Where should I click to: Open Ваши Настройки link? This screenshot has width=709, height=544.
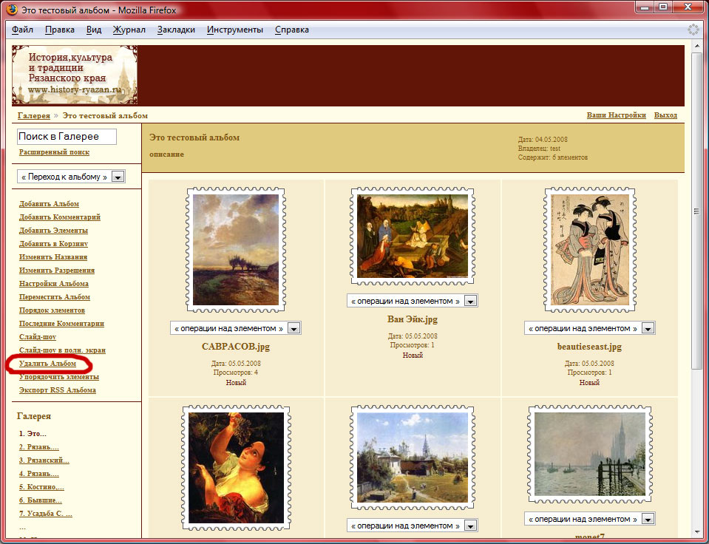coord(617,115)
